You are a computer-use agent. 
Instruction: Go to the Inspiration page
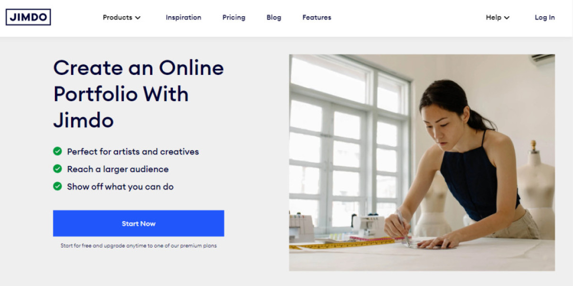(x=183, y=17)
